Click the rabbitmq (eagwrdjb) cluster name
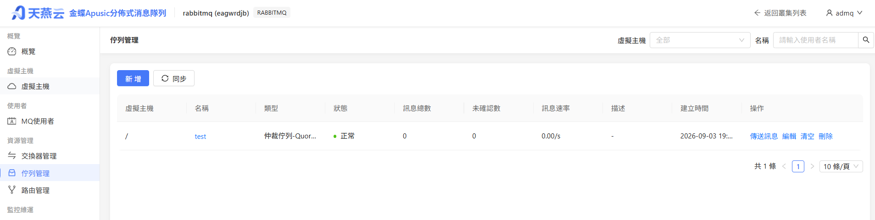 pos(216,13)
